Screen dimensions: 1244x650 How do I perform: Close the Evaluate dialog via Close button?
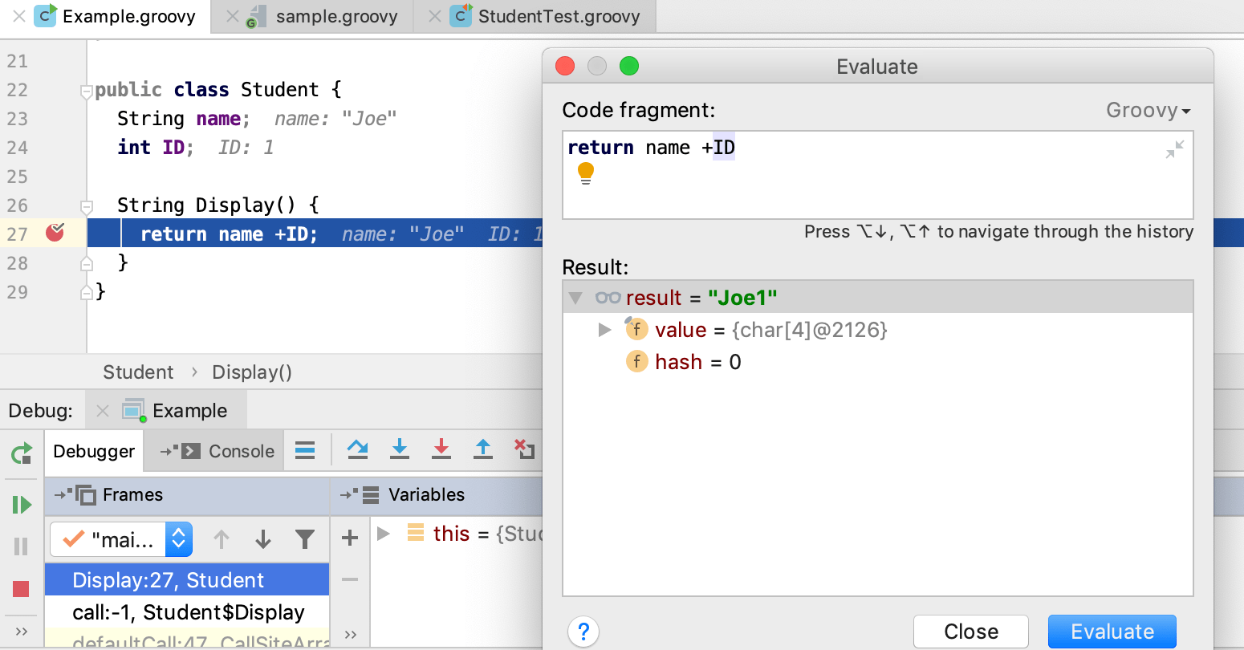coord(970,632)
